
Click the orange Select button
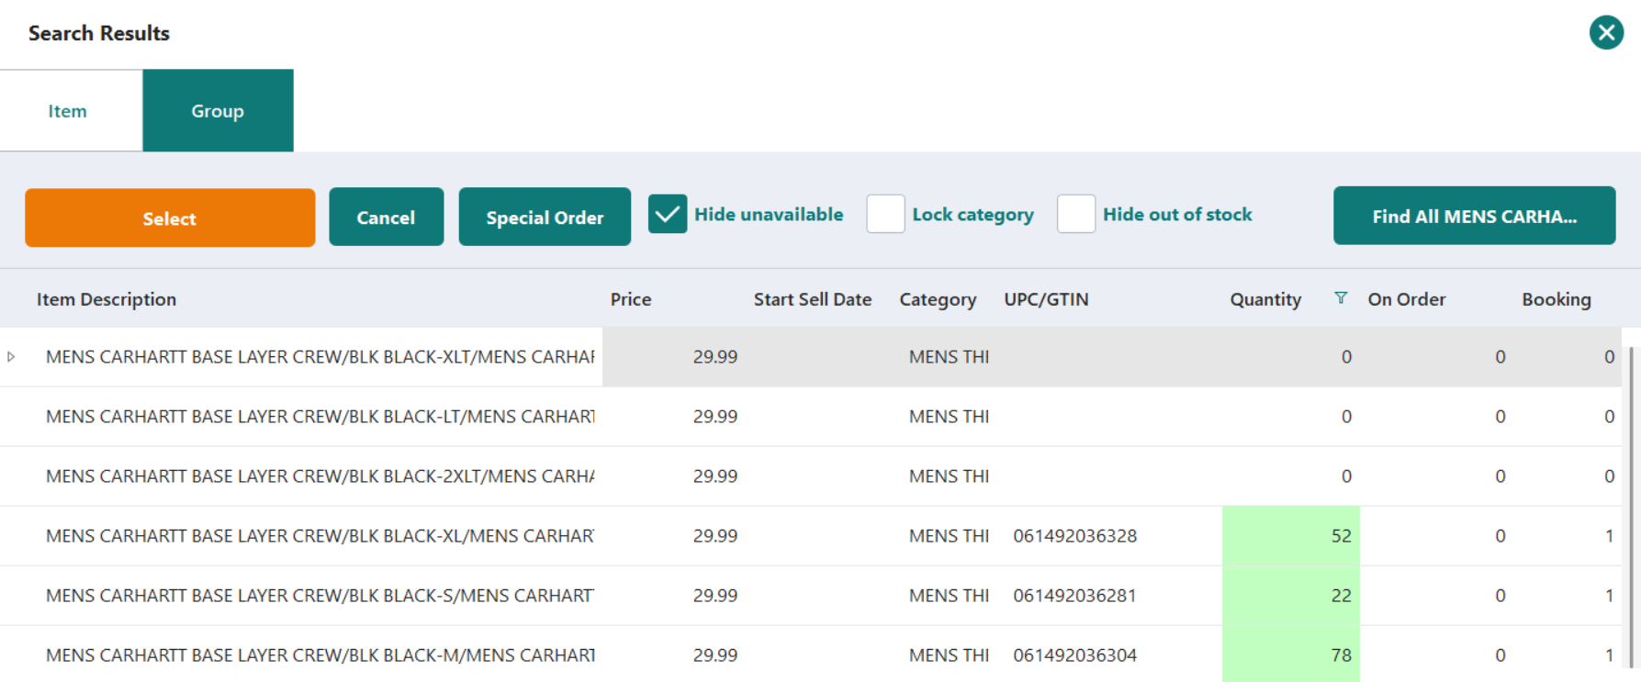170,218
